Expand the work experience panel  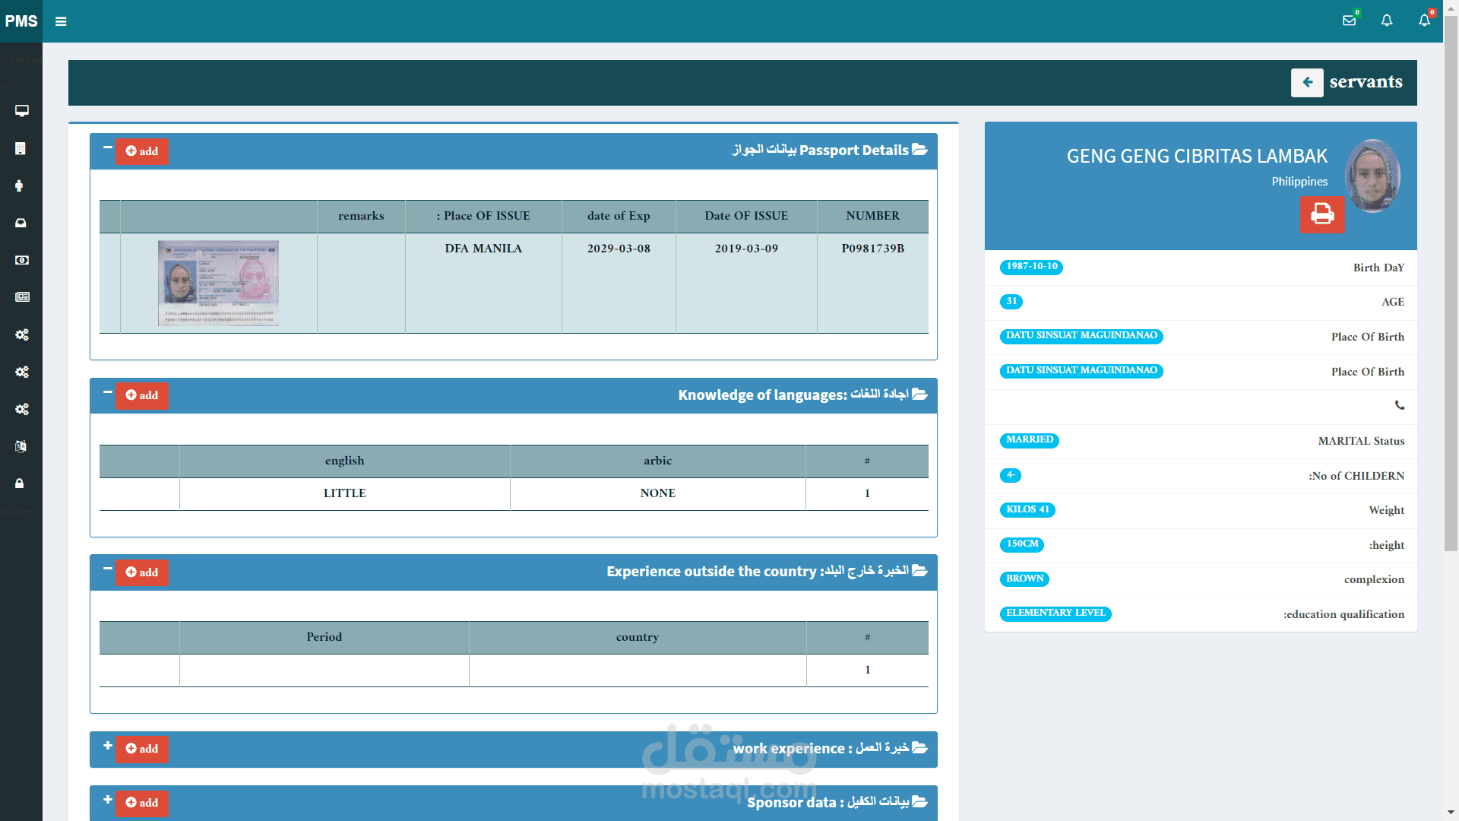pyautogui.click(x=107, y=745)
